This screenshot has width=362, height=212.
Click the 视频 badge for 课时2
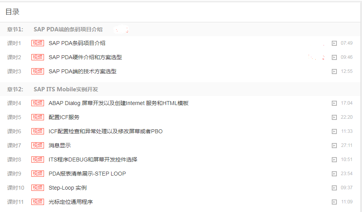(x=38, y=57)
